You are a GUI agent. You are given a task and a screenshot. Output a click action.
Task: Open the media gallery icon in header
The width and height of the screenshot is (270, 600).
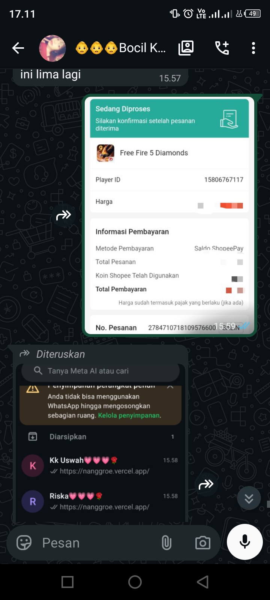[186, 48]
